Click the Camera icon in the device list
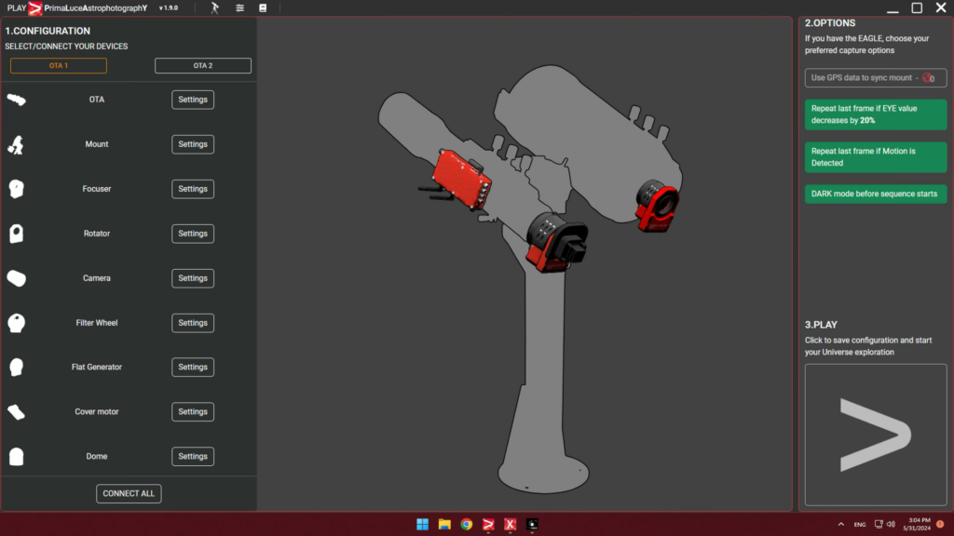This screenshot has height=536, width=954. (x=16, y=278)
